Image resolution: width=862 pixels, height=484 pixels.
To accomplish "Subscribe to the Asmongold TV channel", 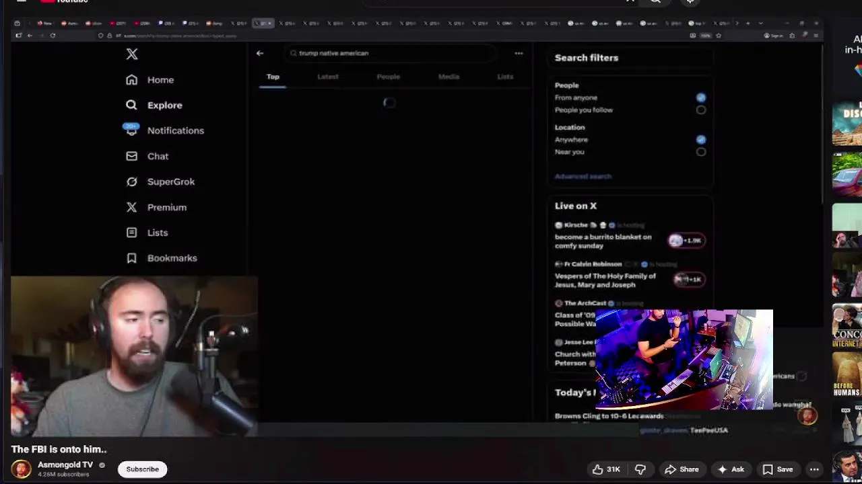I will click(x=142, y=469).
